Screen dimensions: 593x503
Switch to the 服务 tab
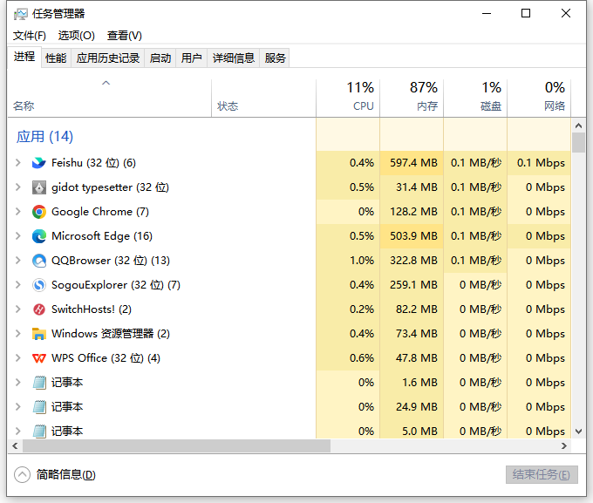click(275, 58)
